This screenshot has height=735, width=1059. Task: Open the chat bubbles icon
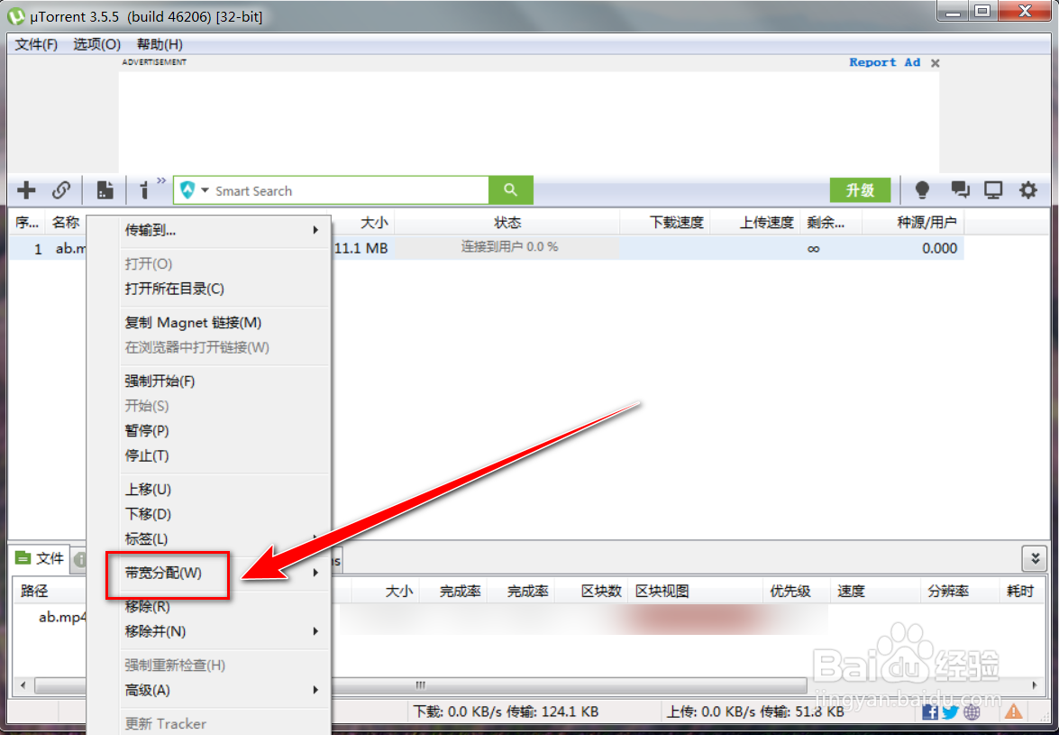[960, 190]
